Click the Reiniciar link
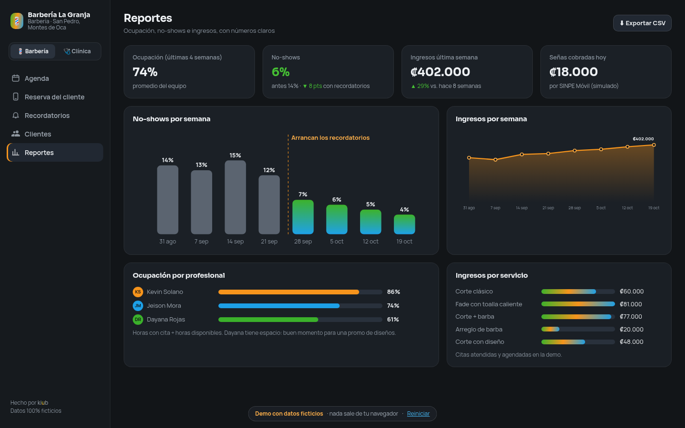The image size is (685, 428). tap(418, 414)
